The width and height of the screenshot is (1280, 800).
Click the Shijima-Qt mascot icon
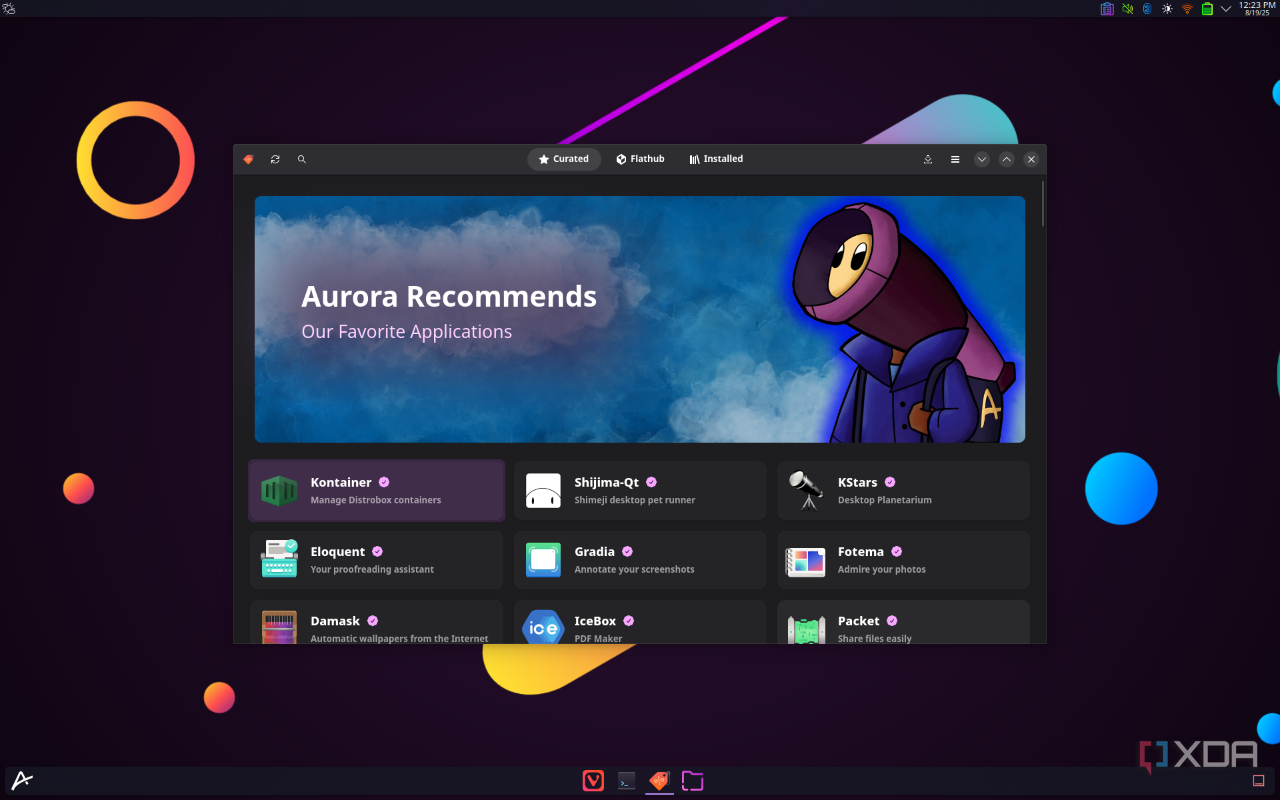tap(543, 491)
